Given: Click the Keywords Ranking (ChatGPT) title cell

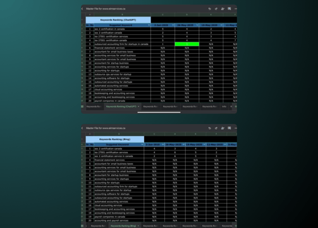Looking at the screenshot, I should click(x=118, y=20).
